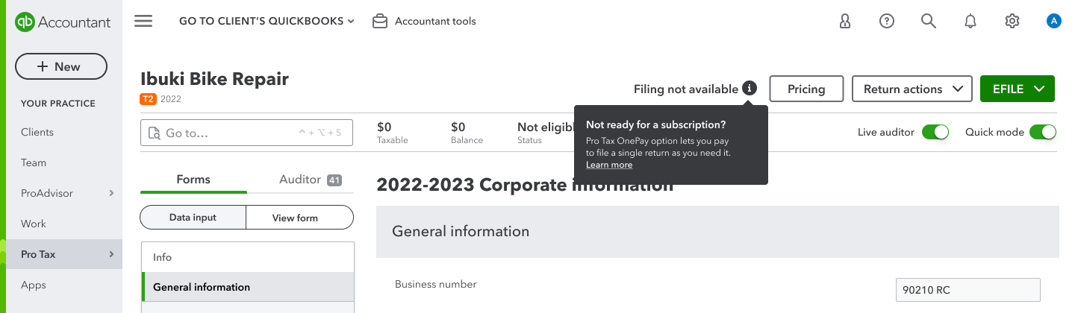This screenshot has height=313, width=1075.
Task: Toggle Live auditor switch off
Action: (x=935, y=132)
